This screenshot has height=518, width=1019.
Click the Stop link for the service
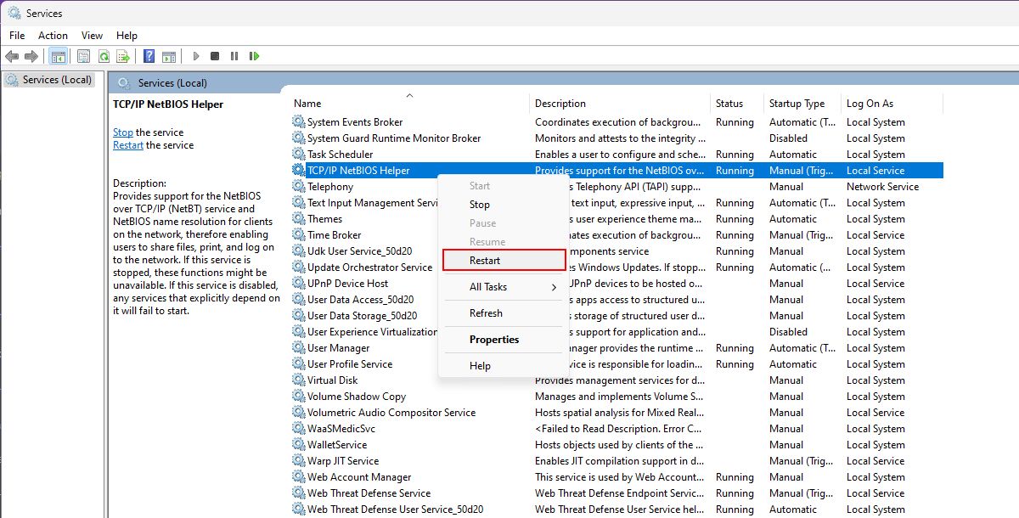pyautogui.click(x=122, y=132)
